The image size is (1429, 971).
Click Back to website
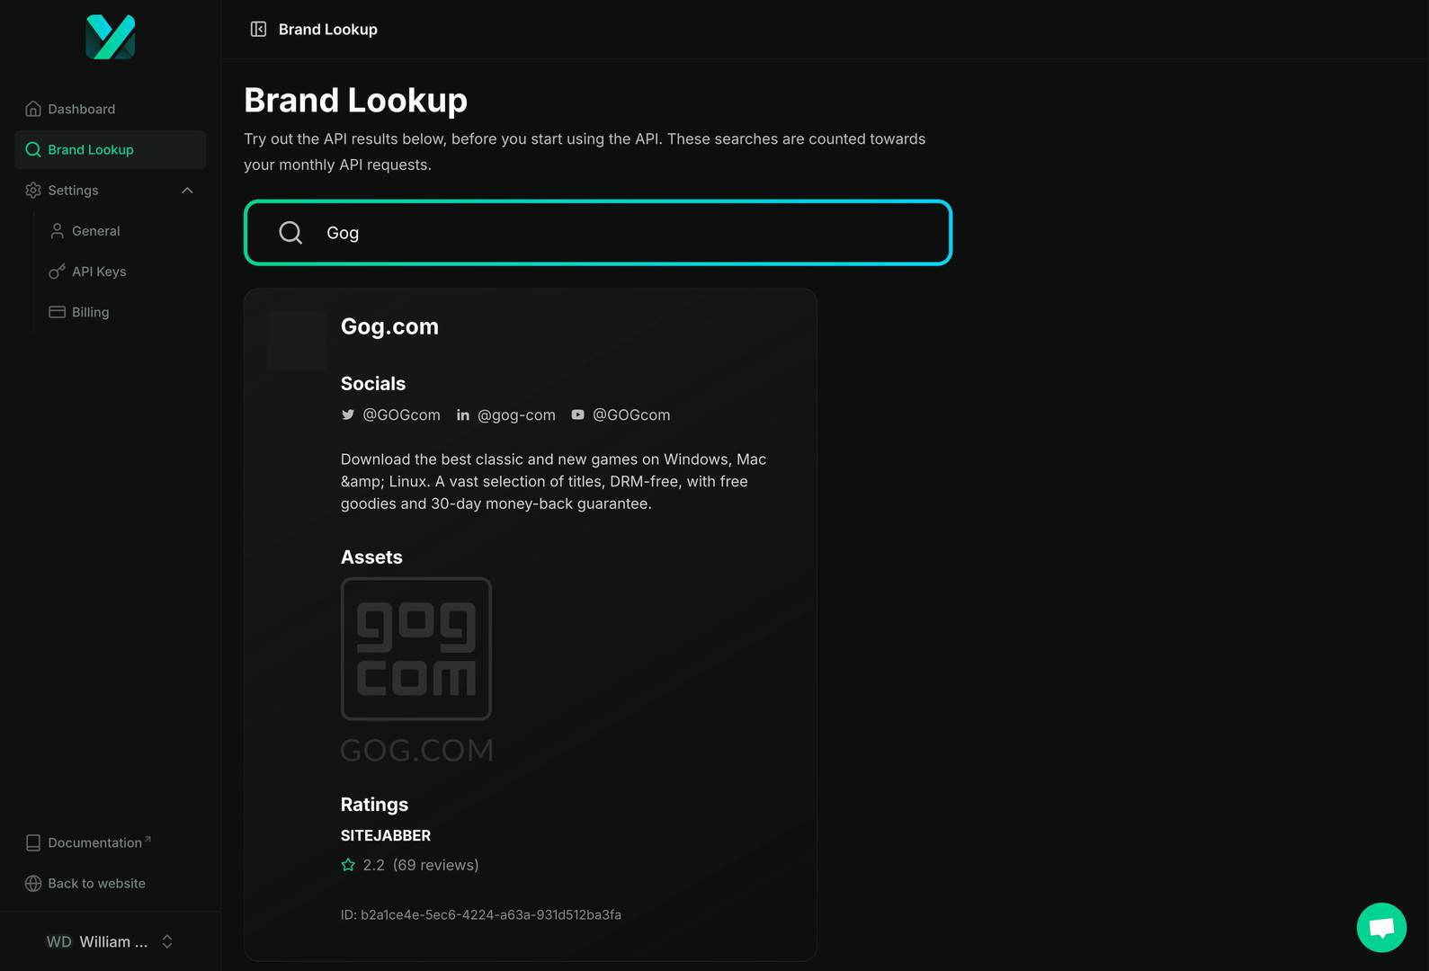[96, 883]
